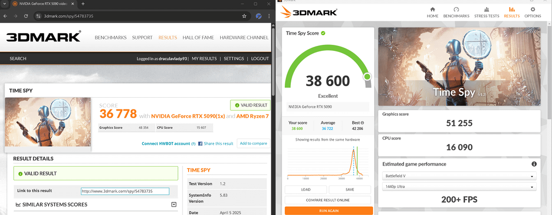Viewport: 552px width, 215px height.
Task: Click HWBOT help question mark icon
Action: pos(193,144)
